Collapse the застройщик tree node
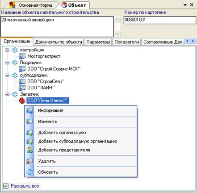 pyautogui.click(x=7, y=50)
